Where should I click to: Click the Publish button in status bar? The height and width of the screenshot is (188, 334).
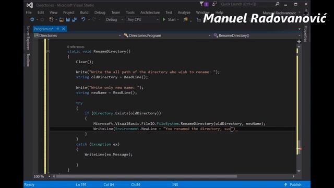(x=293, y=184)
